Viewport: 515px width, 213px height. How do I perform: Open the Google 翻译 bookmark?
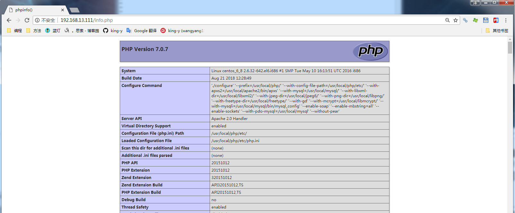pos(142,30)
